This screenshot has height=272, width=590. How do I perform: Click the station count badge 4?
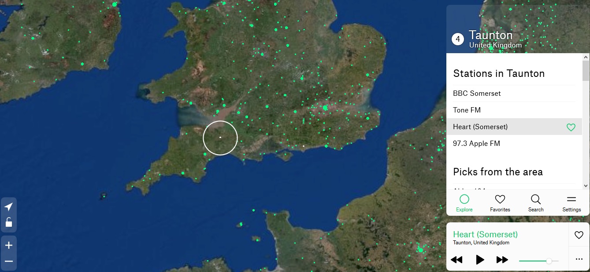(458, 40)
